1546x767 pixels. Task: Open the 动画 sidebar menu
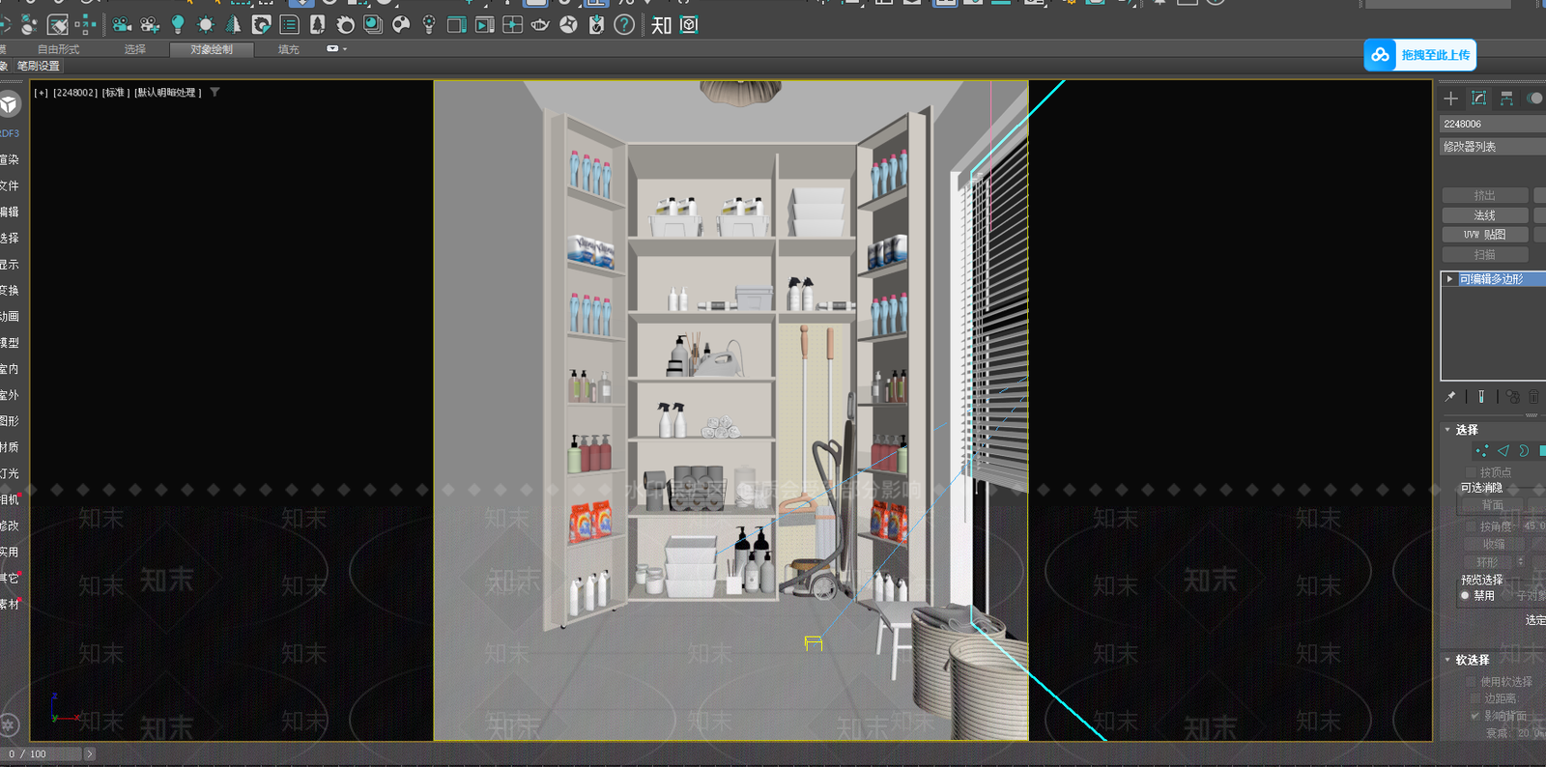pyautogui.click(x=9, y=317)
